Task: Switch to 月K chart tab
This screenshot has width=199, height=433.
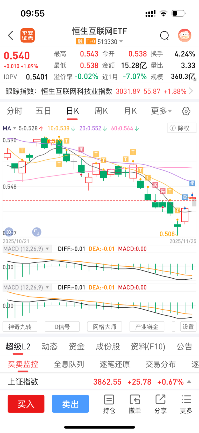Action: (x=130, y=111)
